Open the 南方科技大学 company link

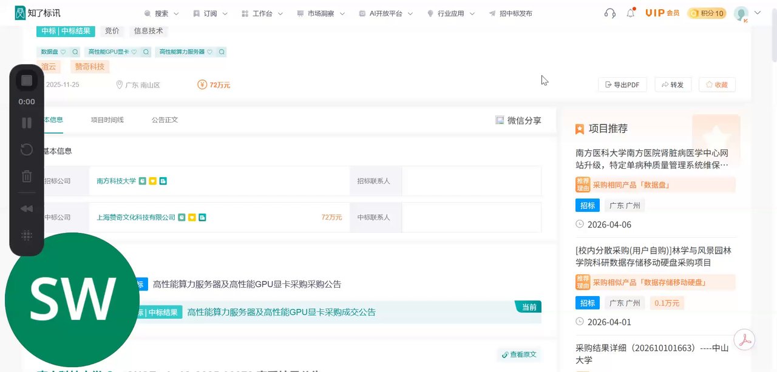pyautogui.click(x=117, y=181)
